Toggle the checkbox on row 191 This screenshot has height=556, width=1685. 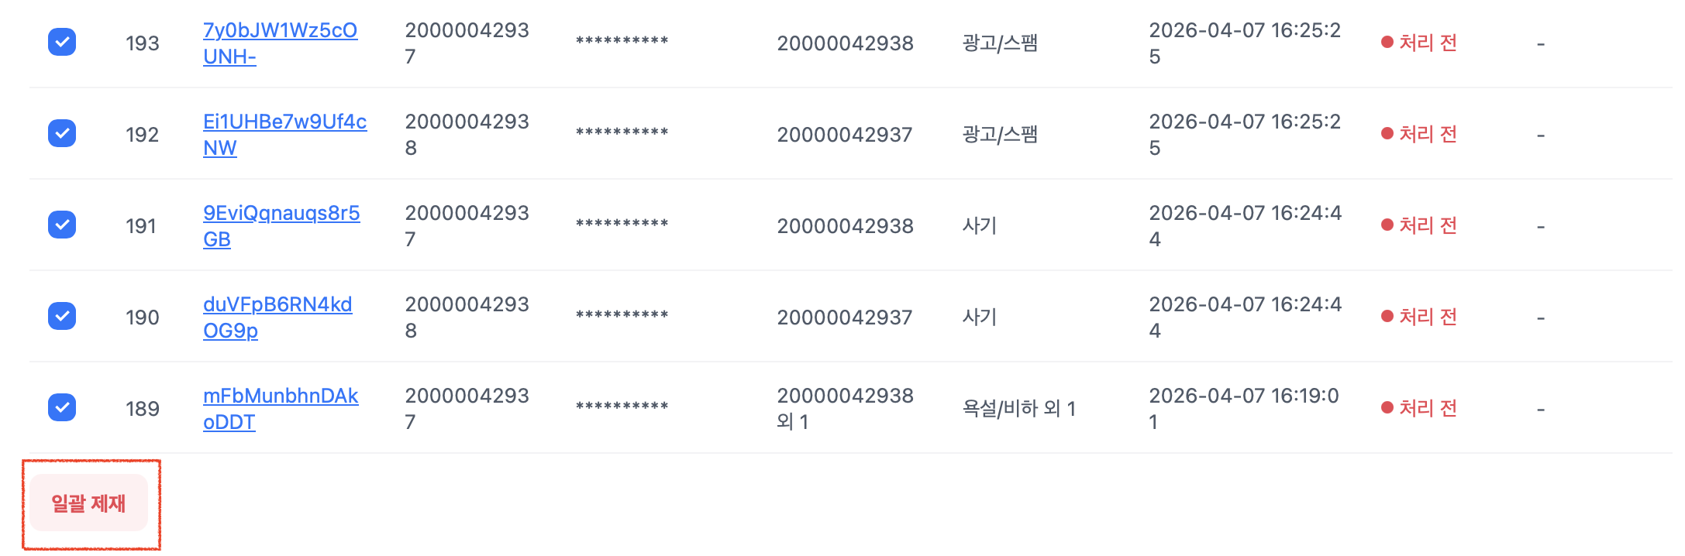(62, 225)
